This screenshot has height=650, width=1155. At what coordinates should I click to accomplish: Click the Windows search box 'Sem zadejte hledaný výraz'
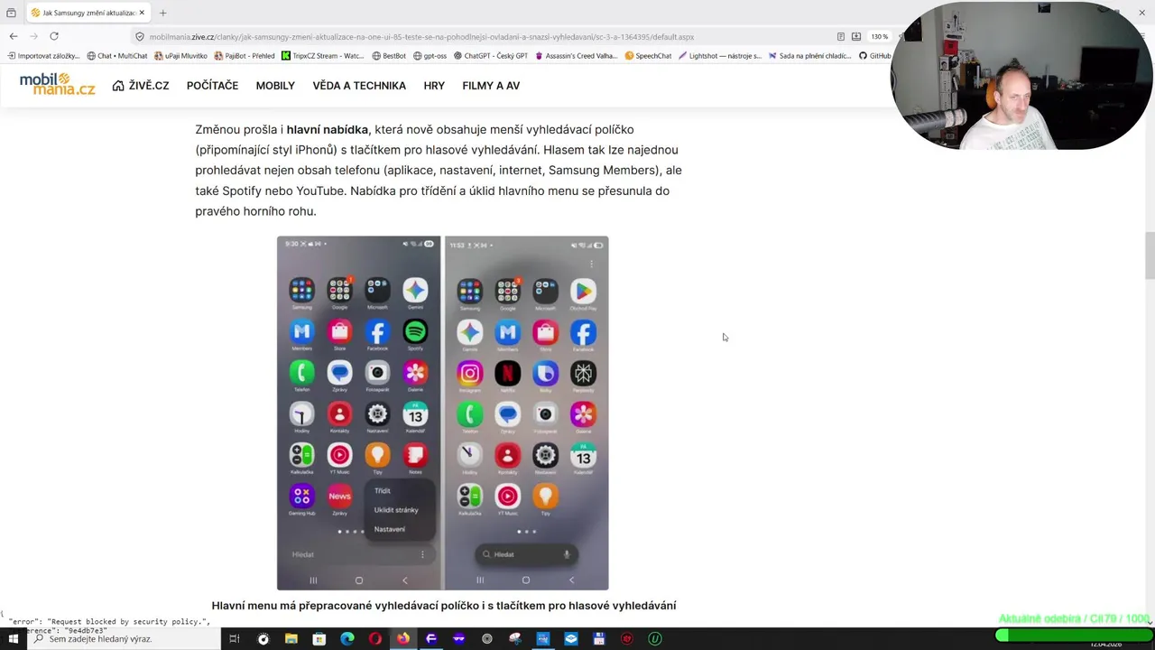tap(124, 638)
